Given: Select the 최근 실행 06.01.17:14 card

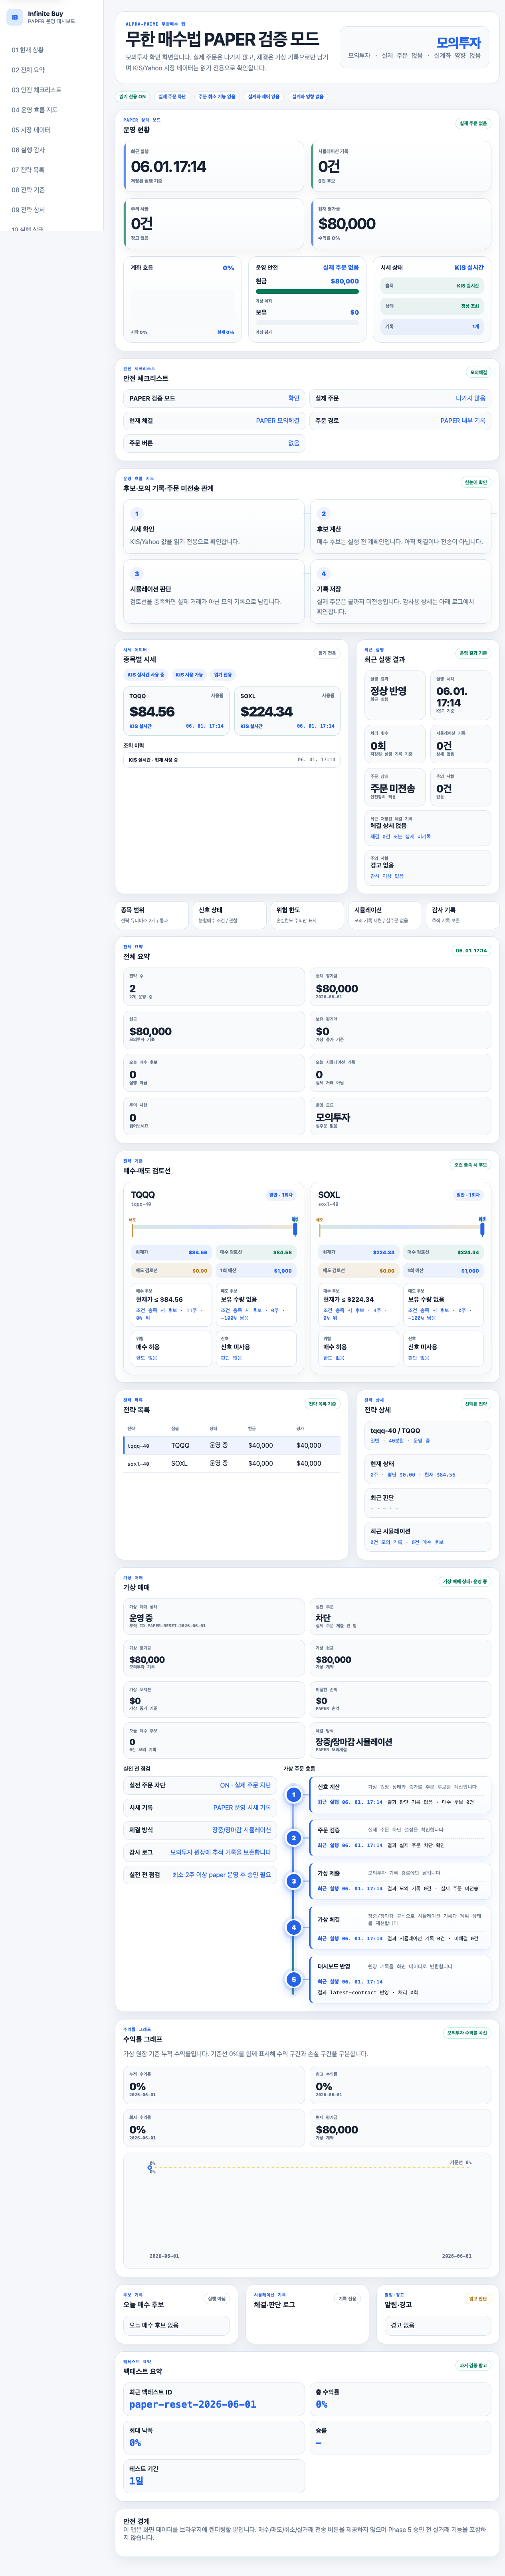Looking at the screenshot, I should pos(214,166).
